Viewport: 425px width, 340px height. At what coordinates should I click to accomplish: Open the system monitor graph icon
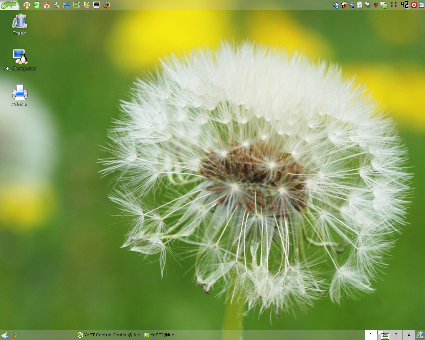click(77, 5)
